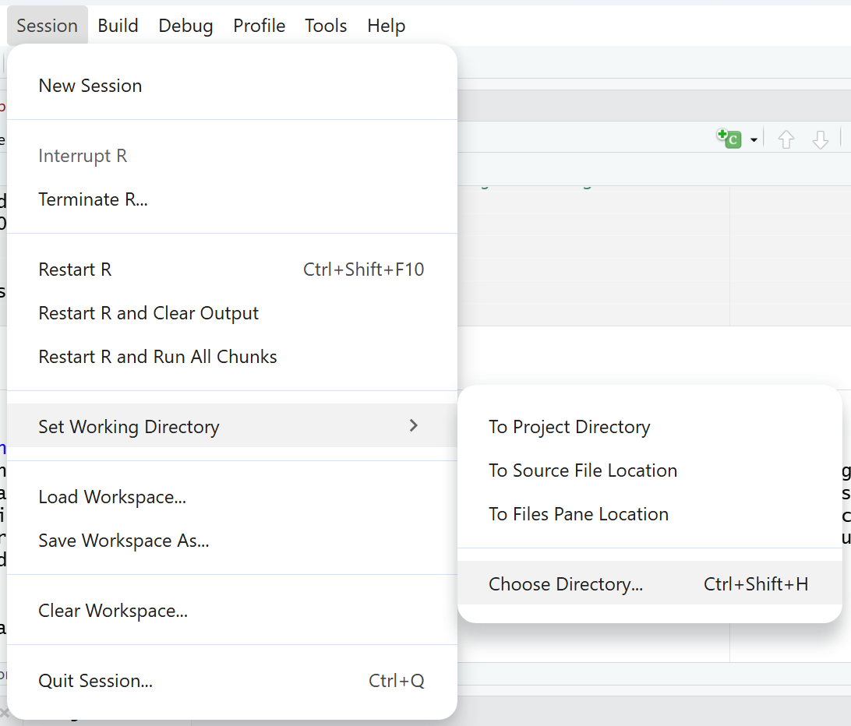Open the Profile menu

pos(259,26)
